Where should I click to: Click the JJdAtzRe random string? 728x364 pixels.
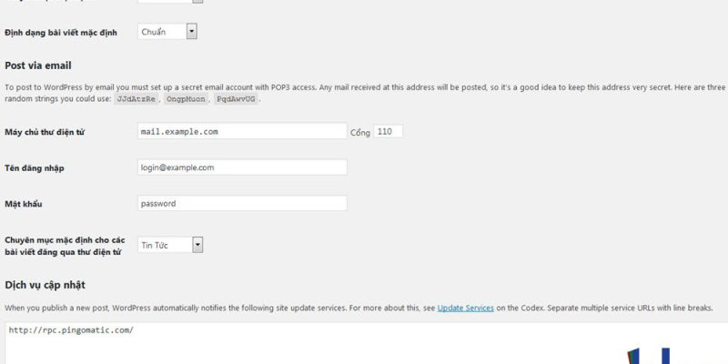click(138, 98)
